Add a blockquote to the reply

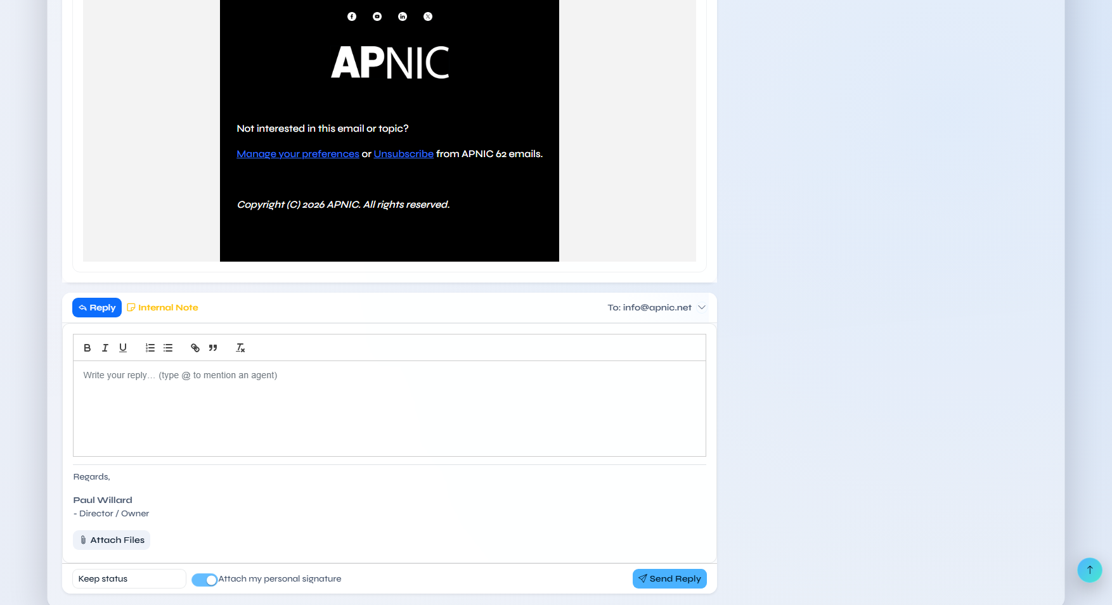coord(213,348)
